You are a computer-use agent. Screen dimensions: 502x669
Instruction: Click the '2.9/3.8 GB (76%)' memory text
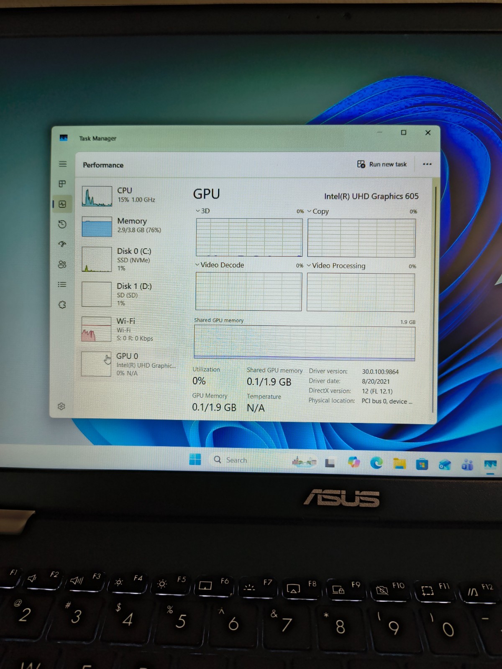139,230
